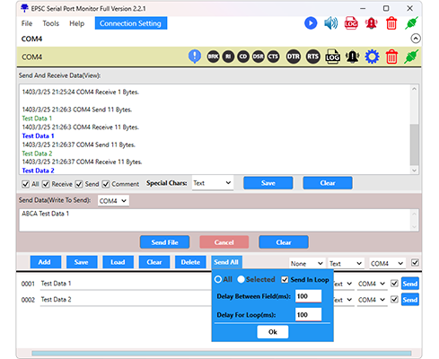Click the red trash icon on COM4 row
Viewport: 439px width, 359px height.
click(391, 57)
